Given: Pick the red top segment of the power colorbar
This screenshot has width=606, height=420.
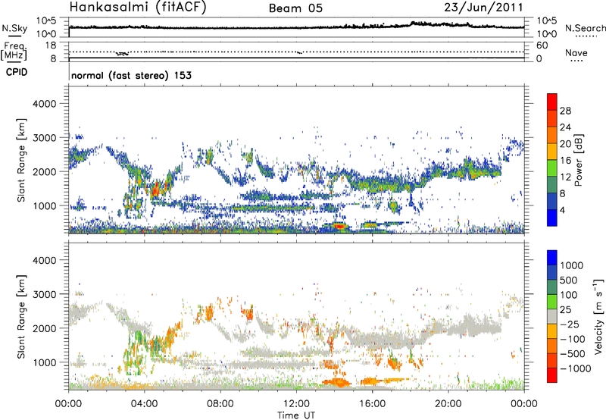Looking at the screenshot, I should click(x=552, y=102).
